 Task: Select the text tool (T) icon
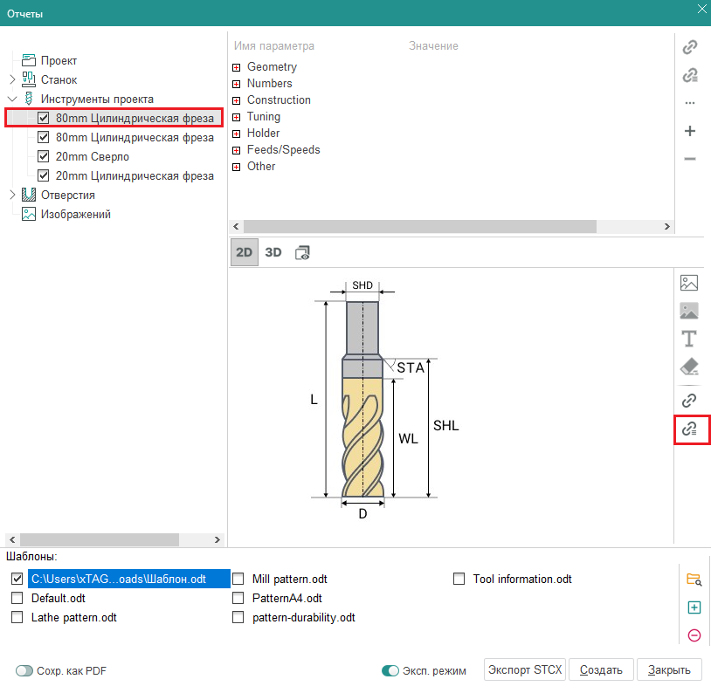coord(689,339)
